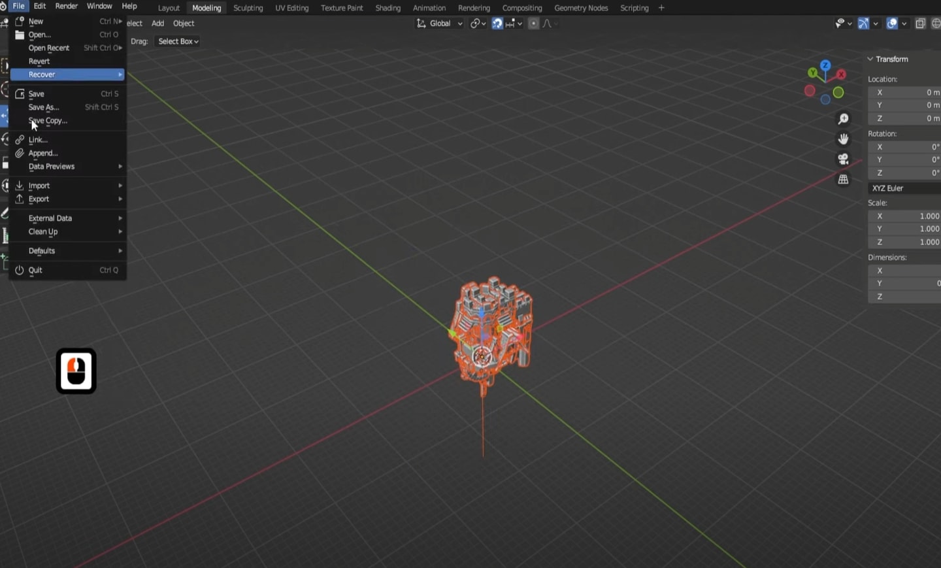Expand the Defaults submenu

coord(67,251)
